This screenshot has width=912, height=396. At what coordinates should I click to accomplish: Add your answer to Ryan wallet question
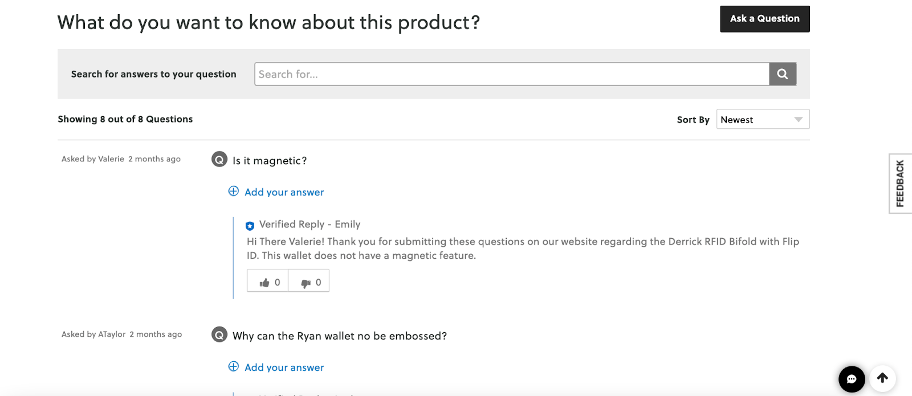[284, 368]
